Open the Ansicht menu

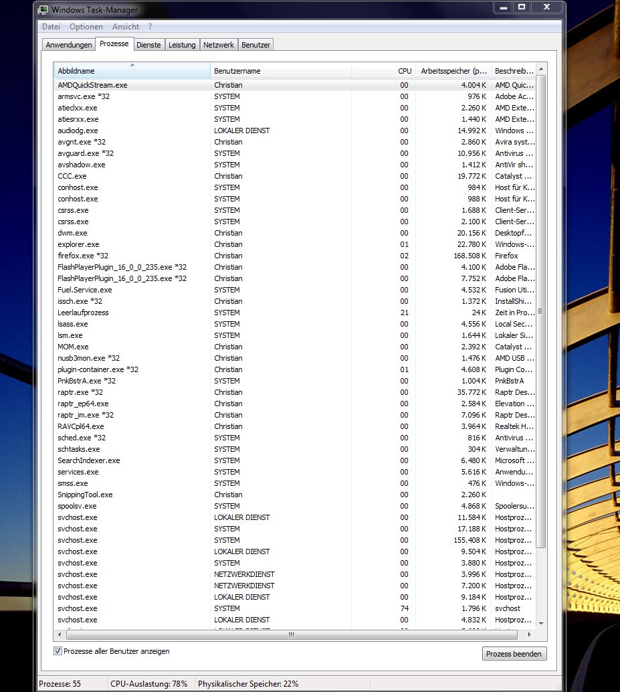pyautogui.click(x=126, y=27)
